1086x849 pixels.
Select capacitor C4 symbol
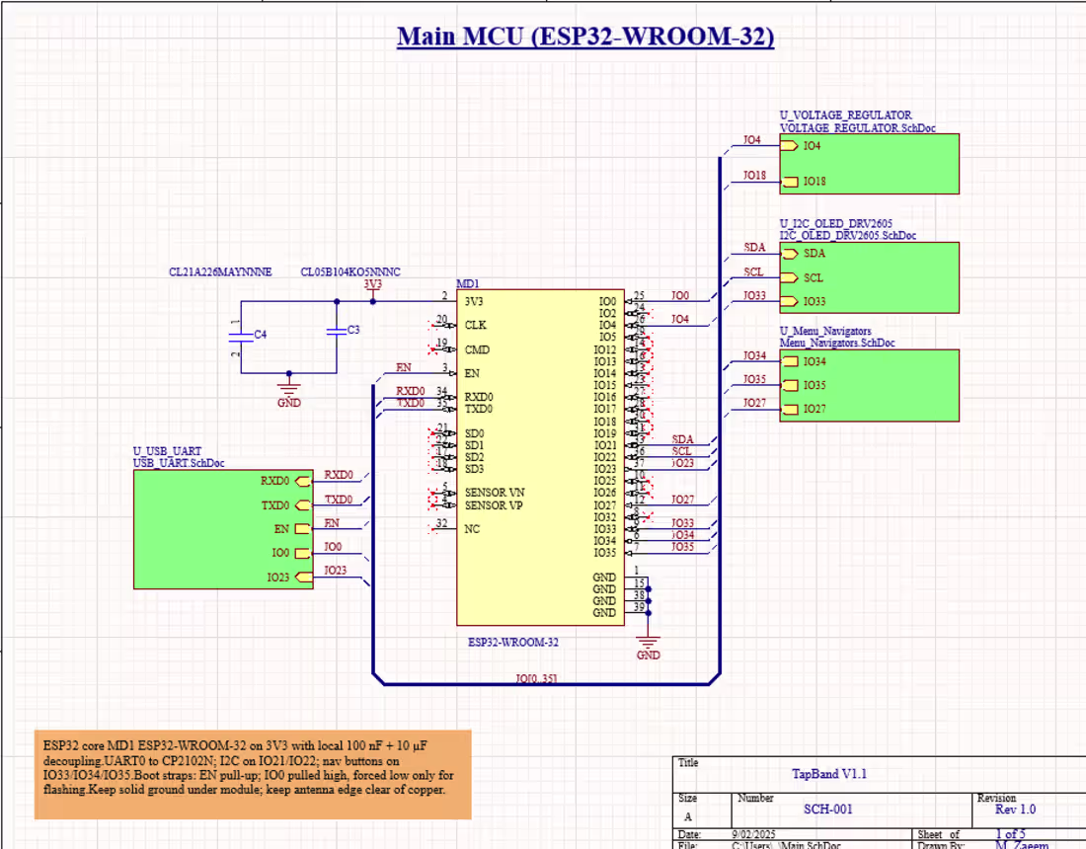click(x=241, y=338)
